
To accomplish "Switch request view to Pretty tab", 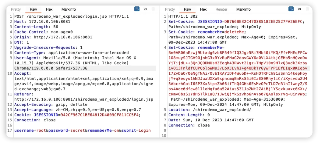I will 16,9.
